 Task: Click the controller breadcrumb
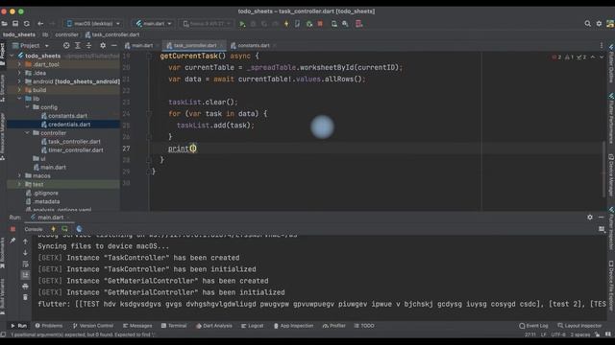point(66,34)
